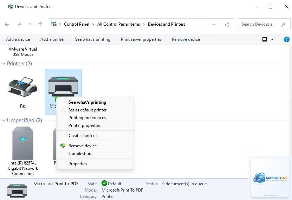Click the 0 document(s) in queue status

[x=184, y=184]
